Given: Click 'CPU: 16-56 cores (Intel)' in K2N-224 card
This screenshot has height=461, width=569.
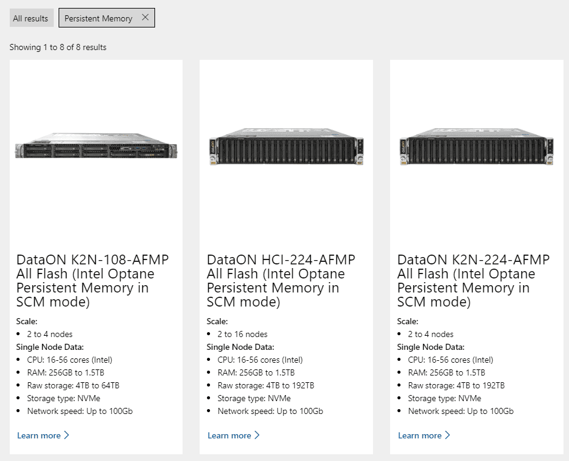Looking at the screenshot, I should (451, 360).
